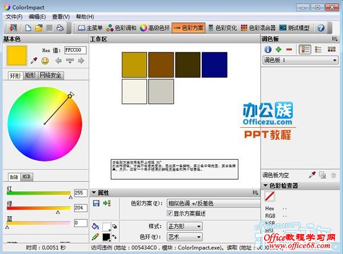Save the scheme with the floppy disk icon

96,203
